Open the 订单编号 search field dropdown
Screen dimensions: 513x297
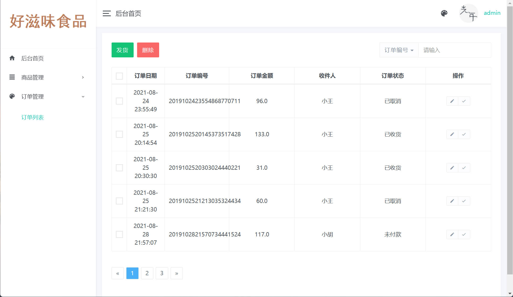pyautogui.click(x=398, y=50)
